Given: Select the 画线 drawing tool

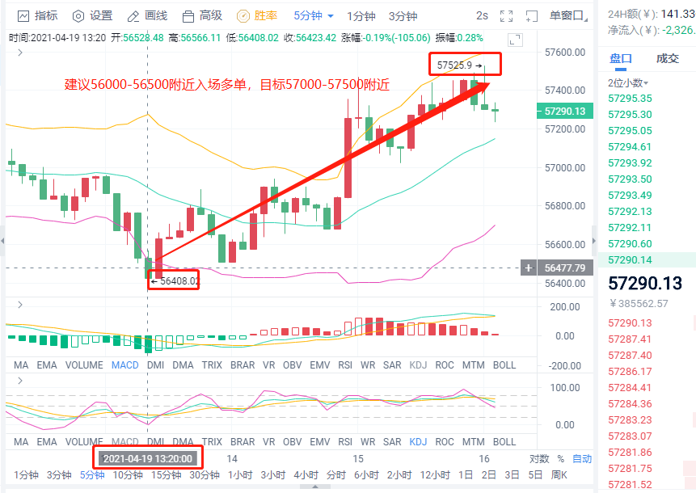Looking at the screenshot, I should 149,15.
